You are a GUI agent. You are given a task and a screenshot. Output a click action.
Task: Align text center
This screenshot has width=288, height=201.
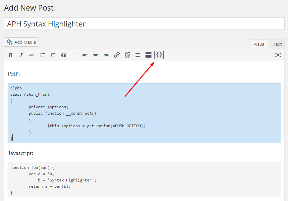tap(95, 55)
